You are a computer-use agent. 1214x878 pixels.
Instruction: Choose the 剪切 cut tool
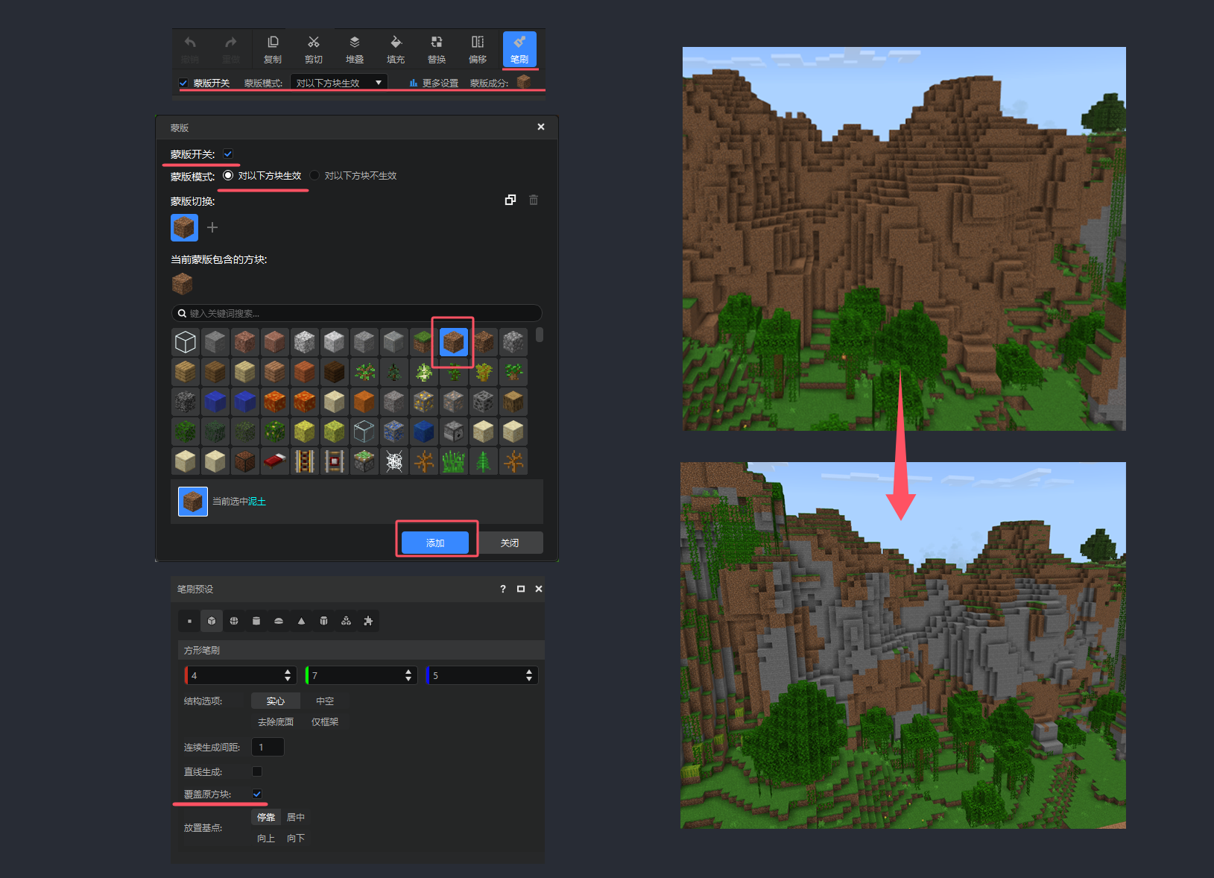coord(314,49)
